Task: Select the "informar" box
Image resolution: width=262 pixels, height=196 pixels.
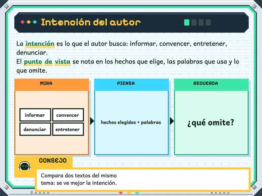Action: 35,115
